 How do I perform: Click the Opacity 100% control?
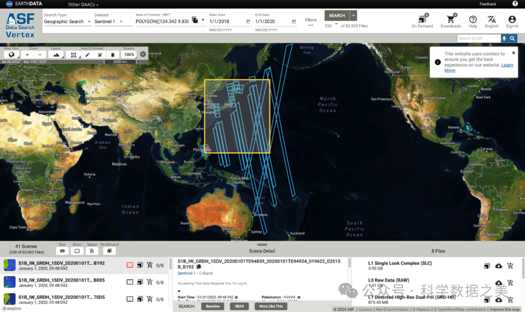(x=129, y=55)
